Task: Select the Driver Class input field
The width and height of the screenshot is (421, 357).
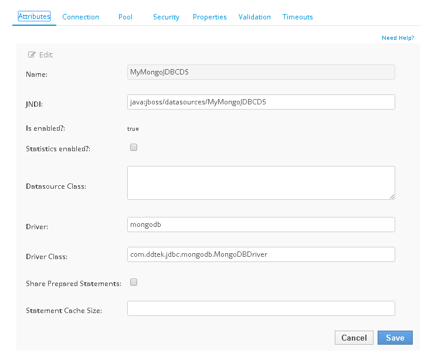Action: pos(261,254)
